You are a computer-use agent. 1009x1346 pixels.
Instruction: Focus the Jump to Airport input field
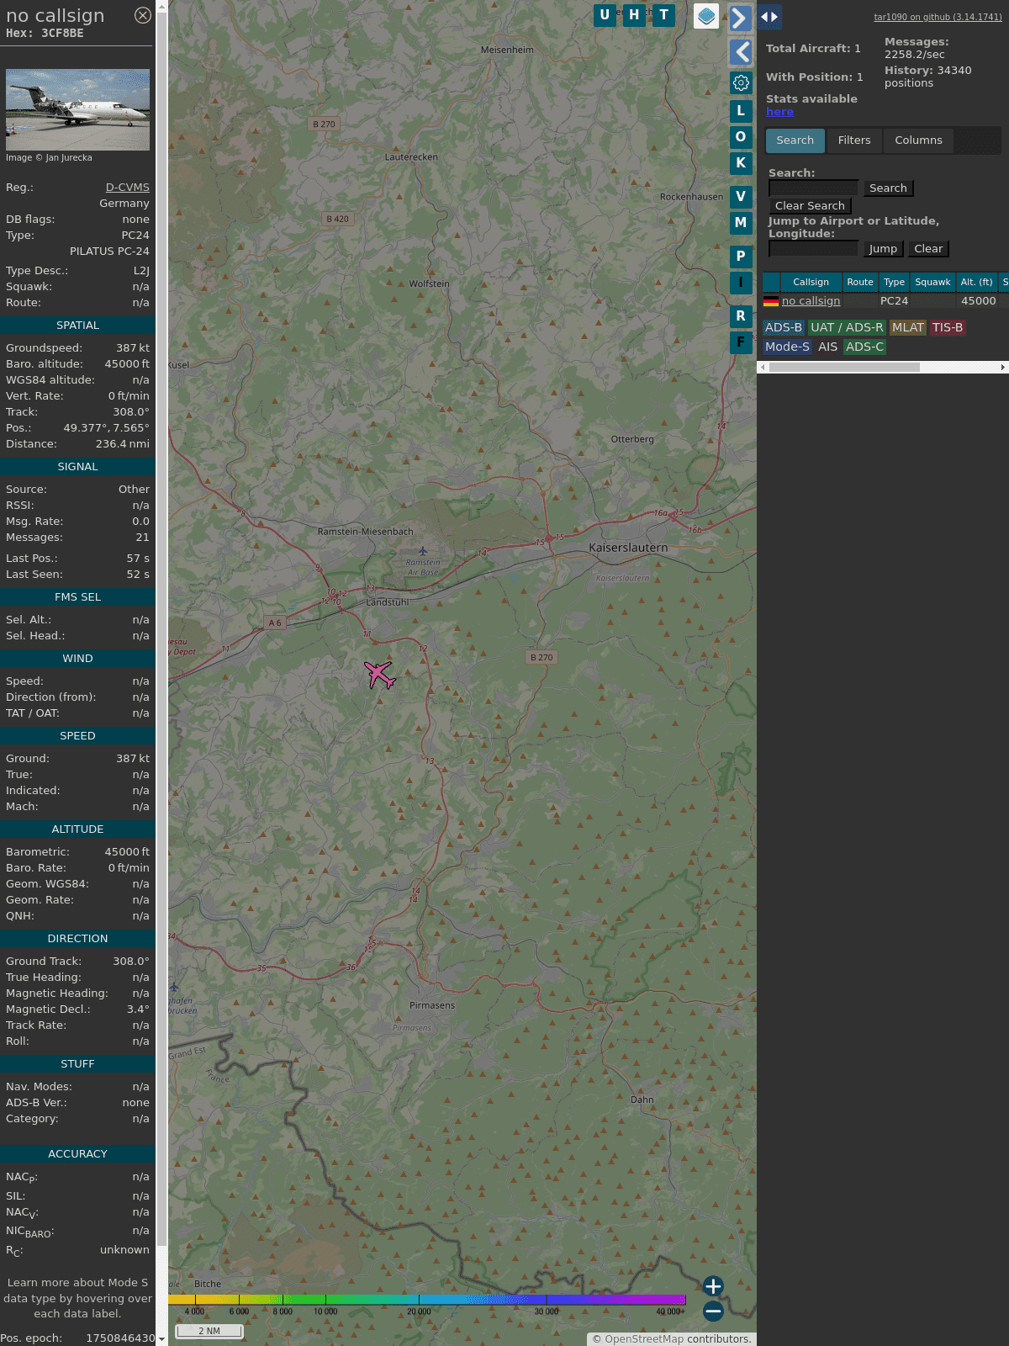click(813, 249)
